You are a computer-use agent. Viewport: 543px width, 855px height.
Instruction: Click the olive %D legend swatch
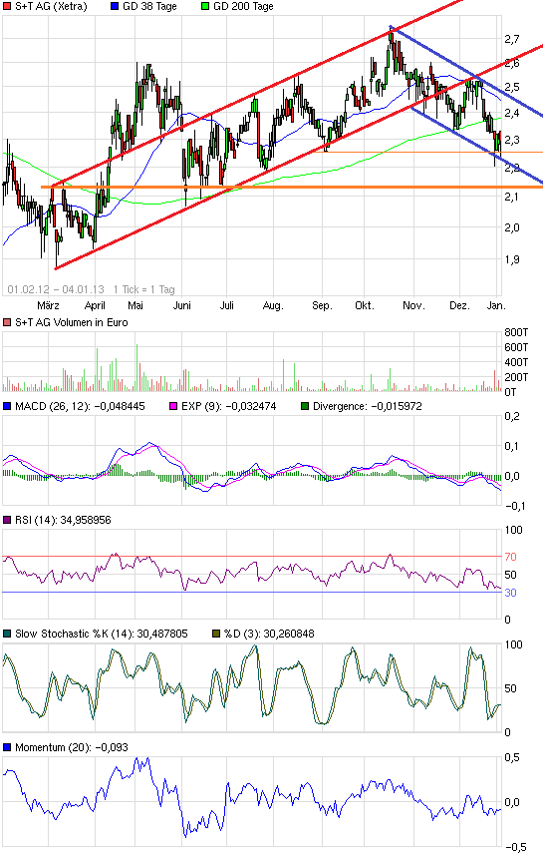216,634
